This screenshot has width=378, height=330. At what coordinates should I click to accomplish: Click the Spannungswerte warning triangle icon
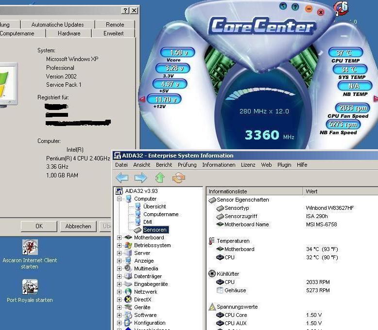coord(212,307)
